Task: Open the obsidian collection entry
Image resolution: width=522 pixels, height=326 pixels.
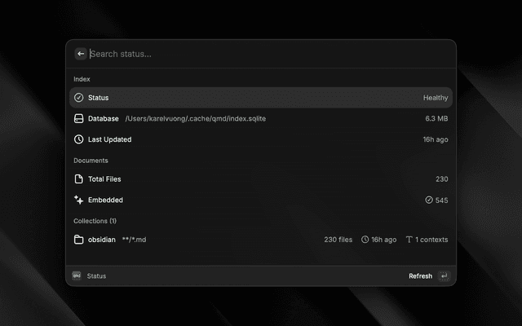Action: (102, 240)
